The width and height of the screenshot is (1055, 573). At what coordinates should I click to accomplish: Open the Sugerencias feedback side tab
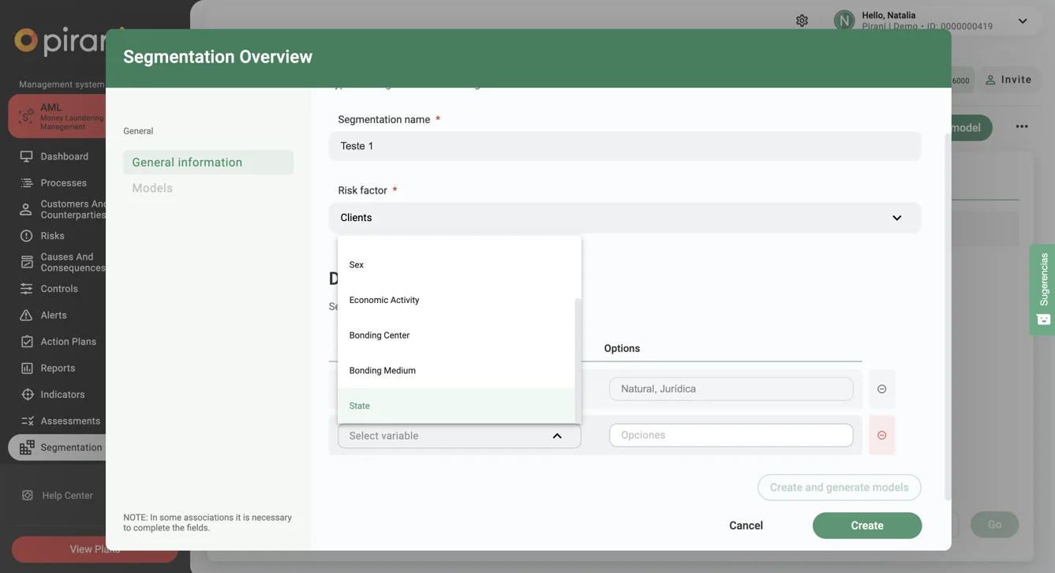tap(1042, 290)
